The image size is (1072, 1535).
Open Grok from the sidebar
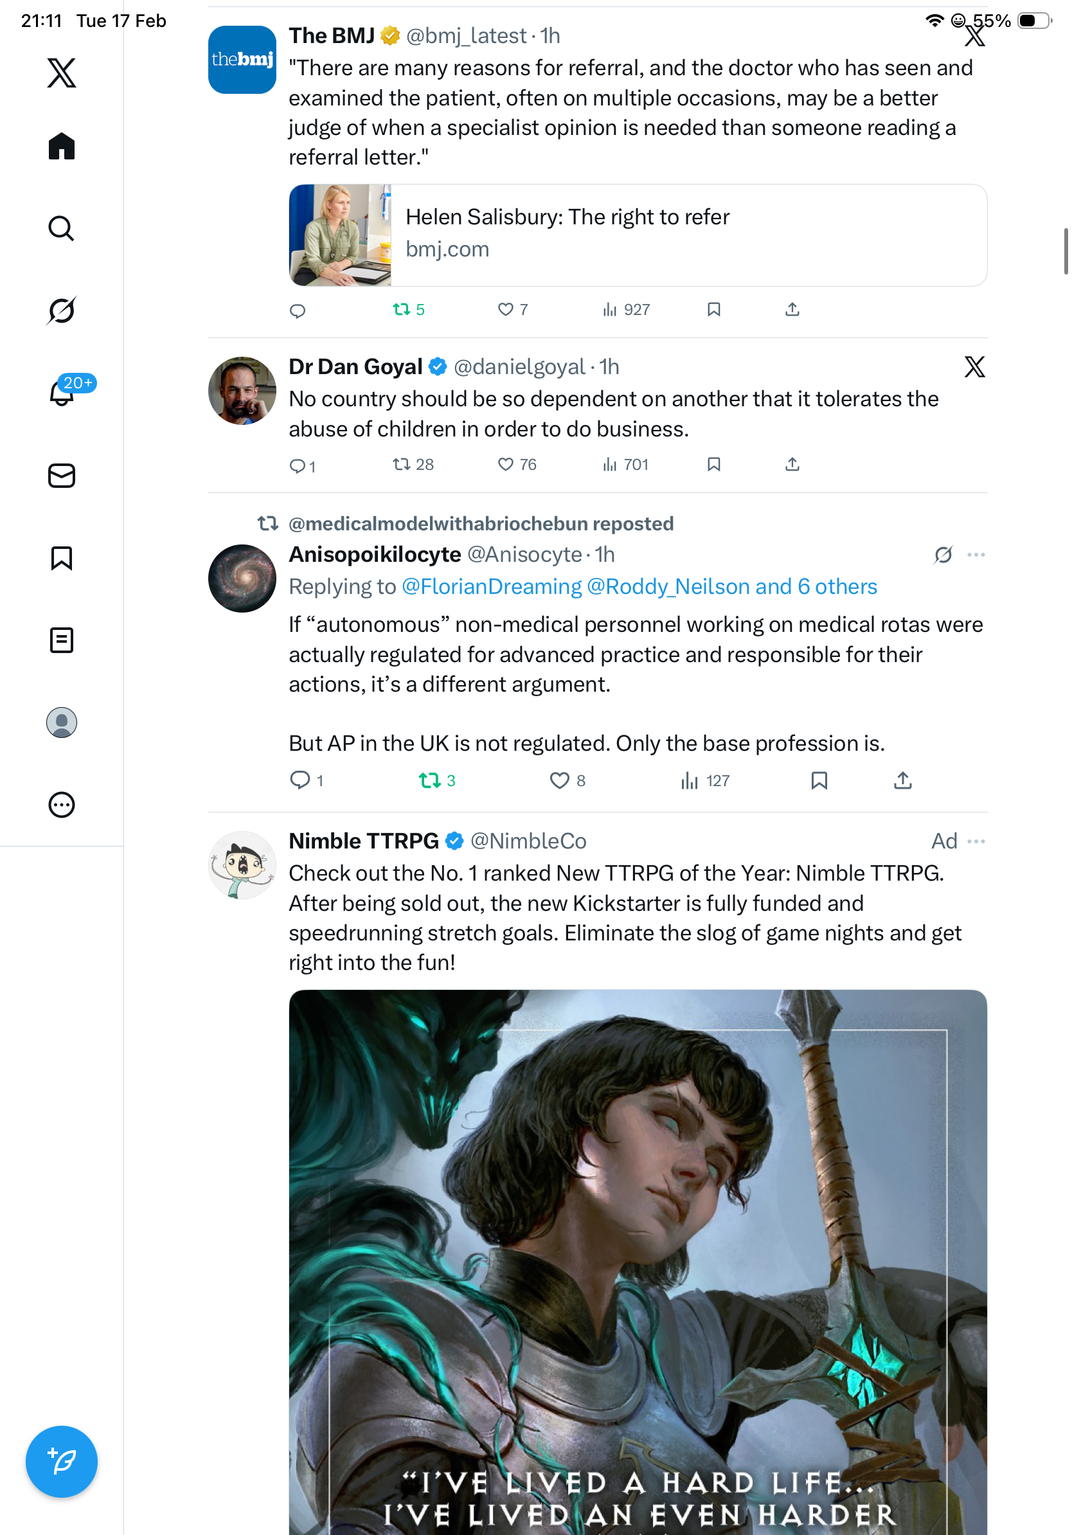pos(62,310)
